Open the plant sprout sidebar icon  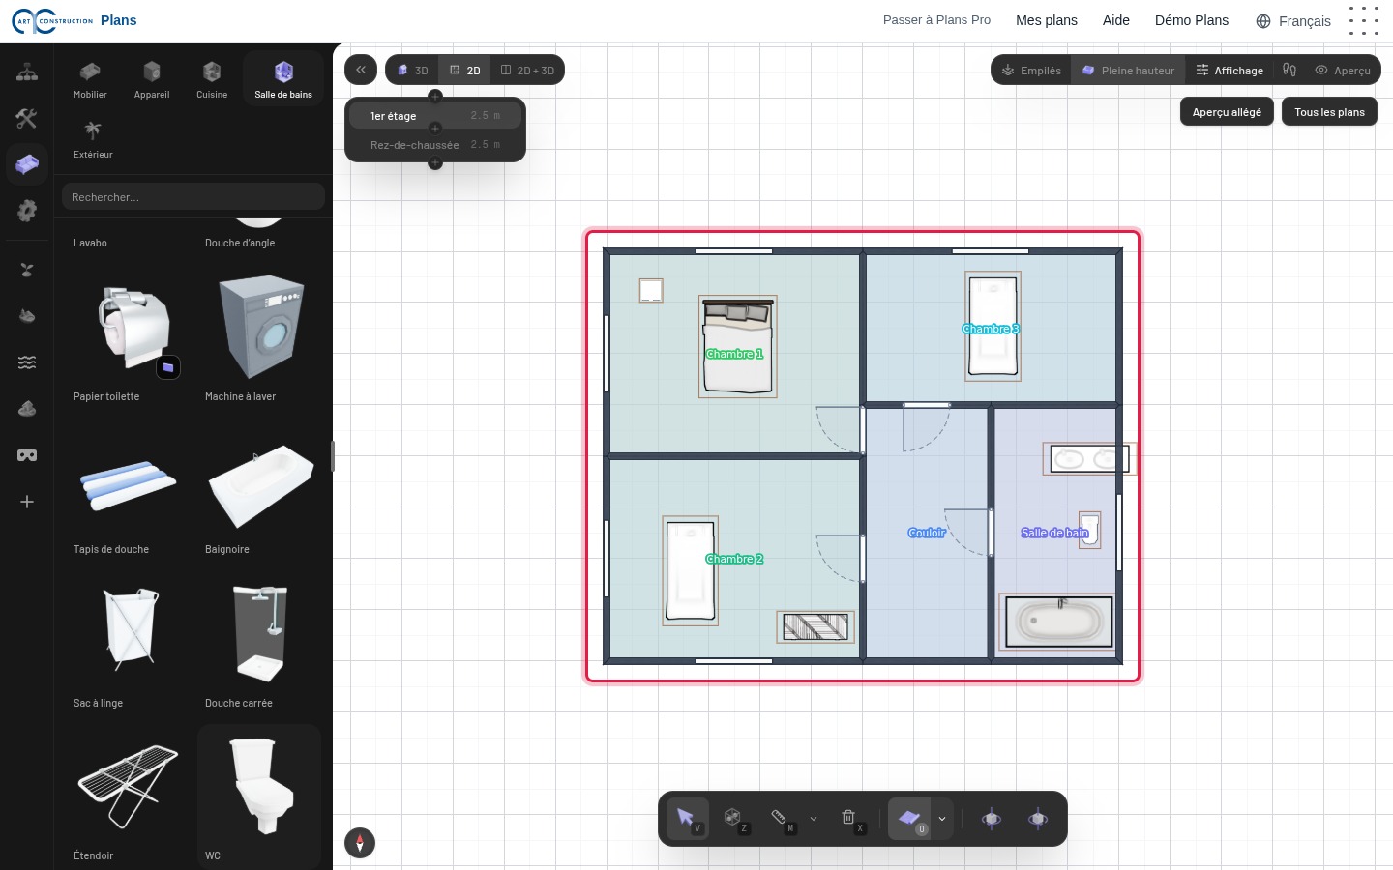(x=27, y=270)
